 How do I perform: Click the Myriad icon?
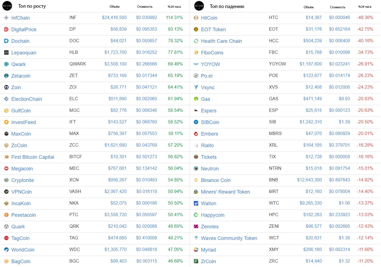click(x=196, y=250)
